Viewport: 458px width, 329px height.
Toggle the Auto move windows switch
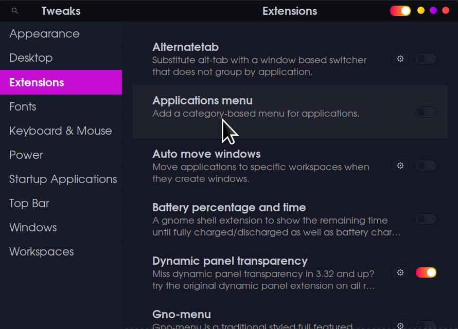pyautogui.click(x=426, y=166)
